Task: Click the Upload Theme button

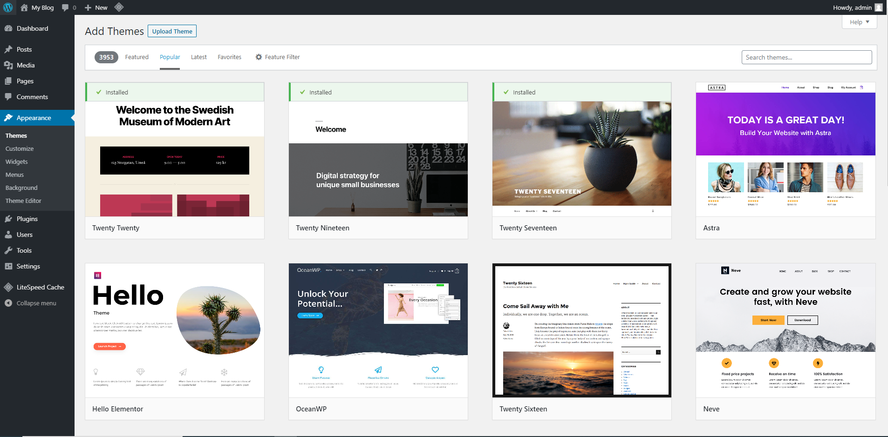Action: (x=172, y=31)
